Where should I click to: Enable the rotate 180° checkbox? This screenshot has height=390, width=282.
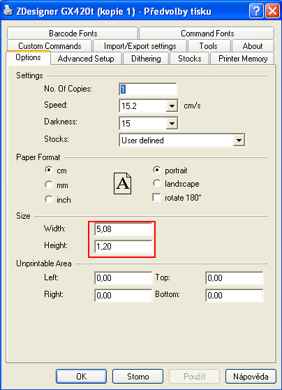pyautogui.click(x=156, y=198)
